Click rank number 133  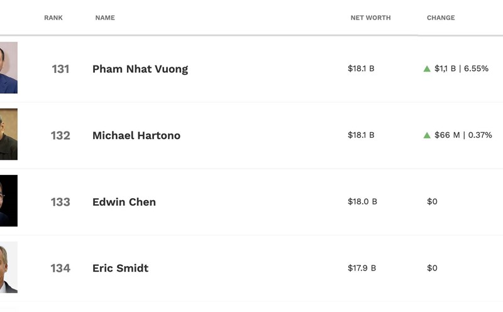60,202
